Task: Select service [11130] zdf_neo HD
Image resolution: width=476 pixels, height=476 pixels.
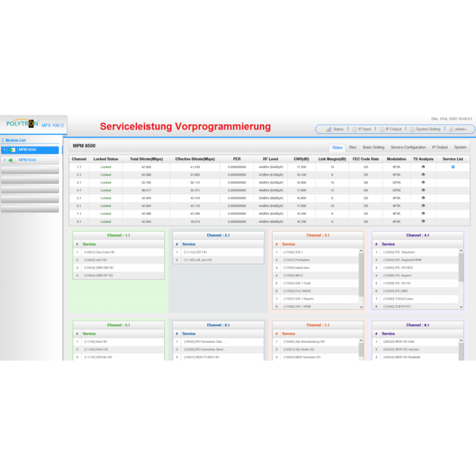Action: [x=218, y=260]
